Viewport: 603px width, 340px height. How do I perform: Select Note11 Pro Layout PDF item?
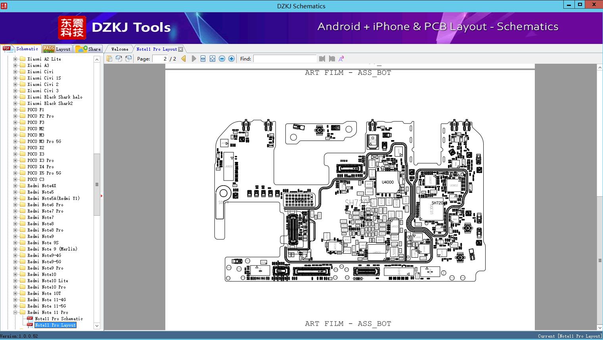pos(55,325)
